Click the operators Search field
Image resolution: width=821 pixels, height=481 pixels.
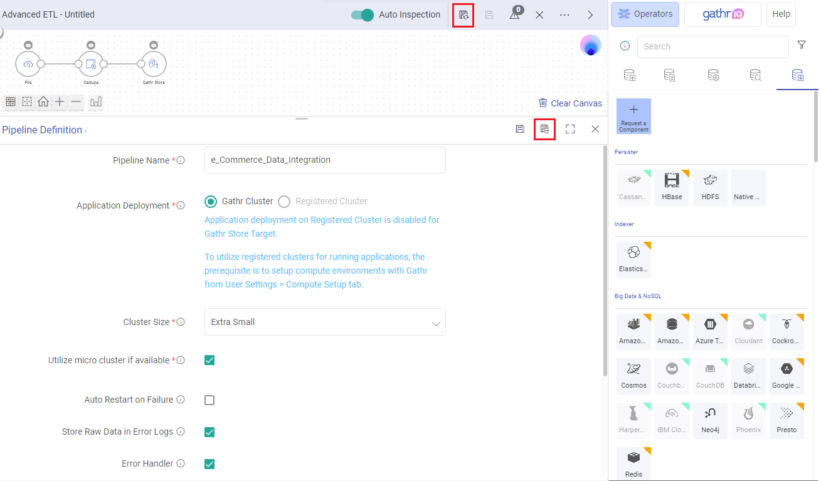click(712, 46)
